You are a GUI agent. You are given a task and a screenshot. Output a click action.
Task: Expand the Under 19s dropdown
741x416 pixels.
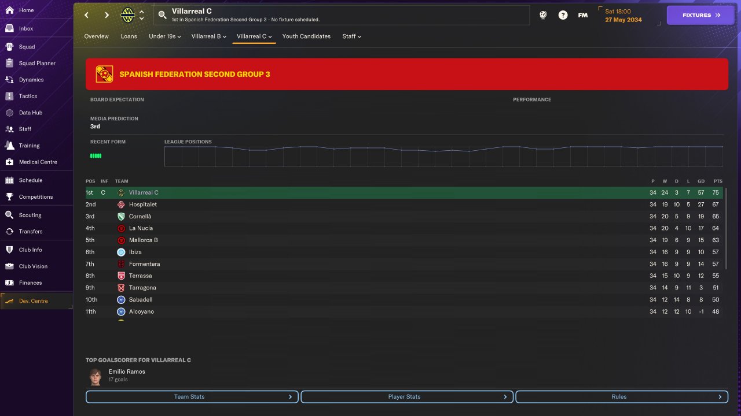click(165, 36)
